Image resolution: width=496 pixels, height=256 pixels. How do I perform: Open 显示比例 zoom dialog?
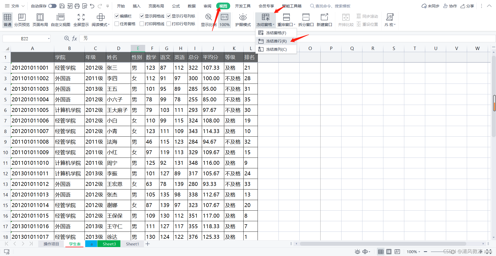click(x=208, y=20)
